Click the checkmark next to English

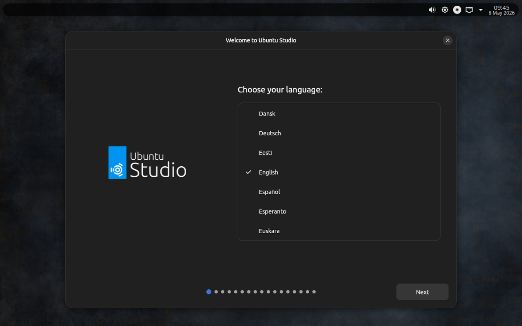tap(248, 172)
